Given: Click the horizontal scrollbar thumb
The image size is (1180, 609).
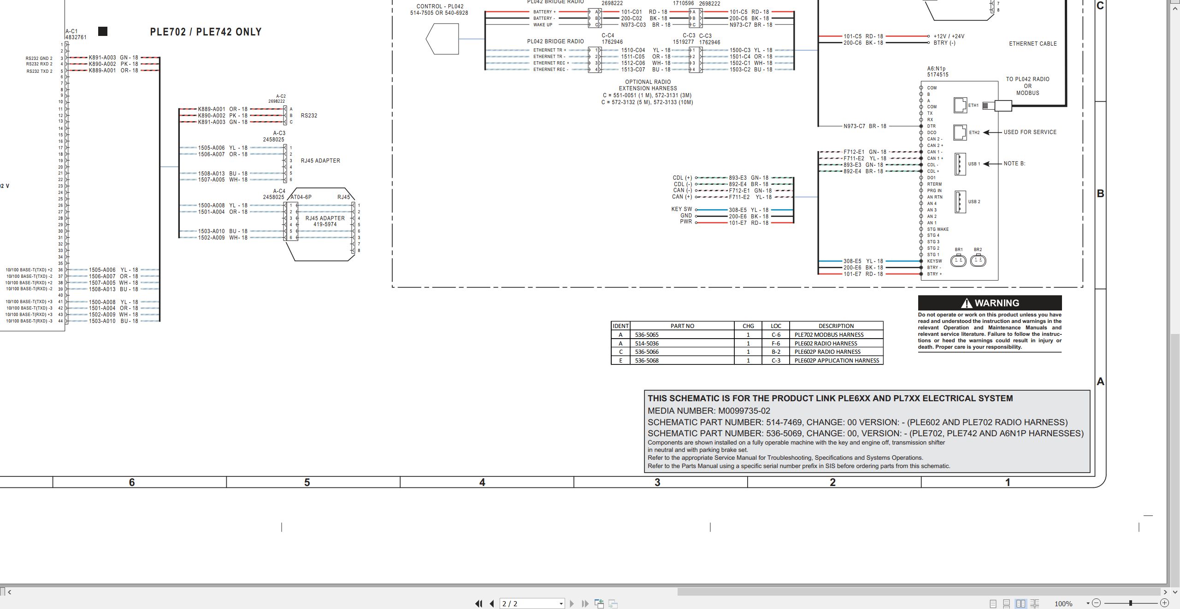Looking at the screenshot, I should [x=919, y=592].
